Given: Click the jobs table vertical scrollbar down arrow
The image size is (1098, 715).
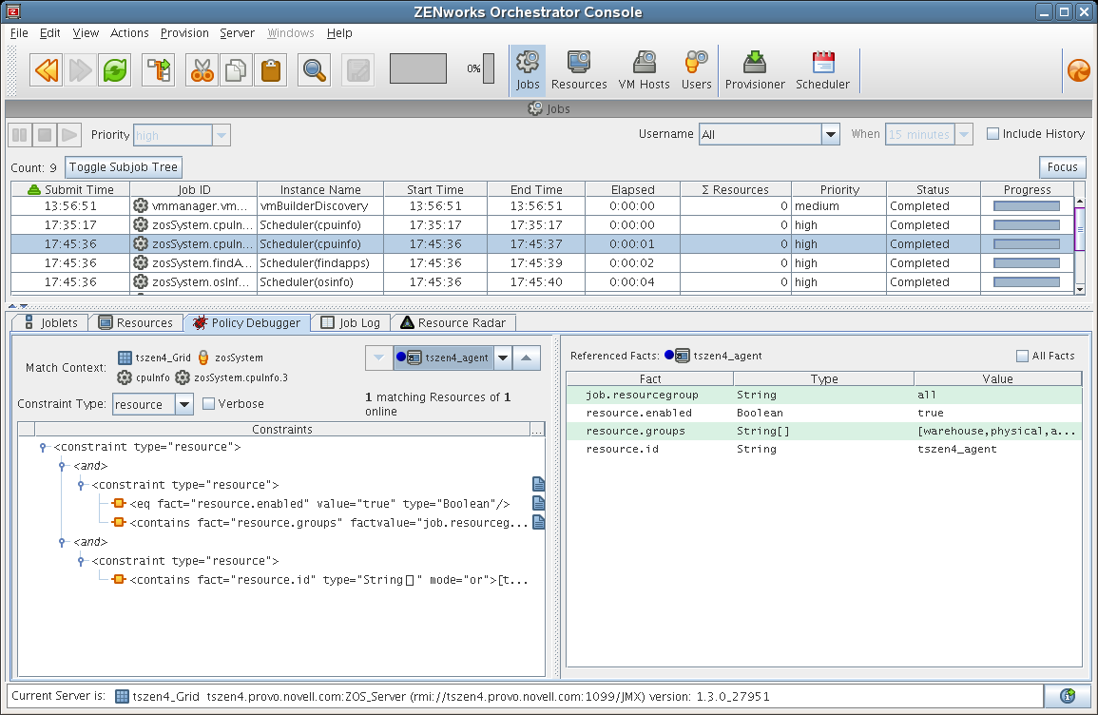Looking at the screenshot, I should point(1080,289).
